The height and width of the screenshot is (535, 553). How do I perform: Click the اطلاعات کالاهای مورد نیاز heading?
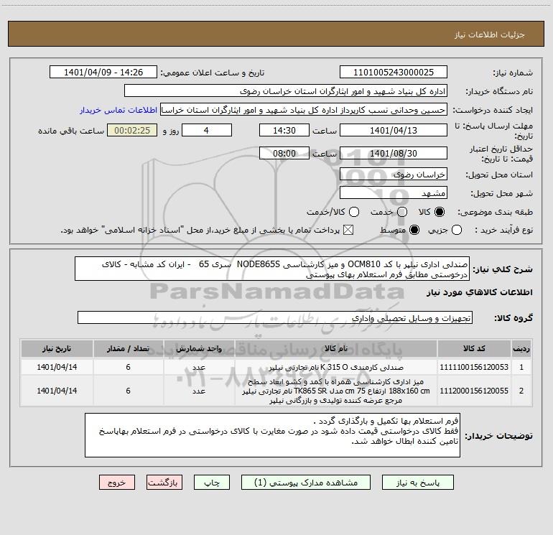tap(479, 292)
